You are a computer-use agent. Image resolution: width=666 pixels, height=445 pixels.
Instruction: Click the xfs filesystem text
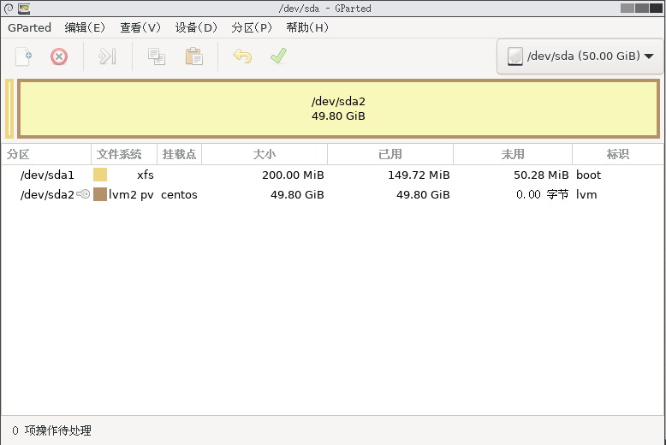(x=146, y=175)
